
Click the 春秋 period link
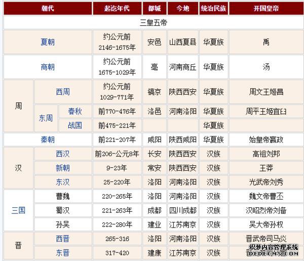(x=75, y=111)
